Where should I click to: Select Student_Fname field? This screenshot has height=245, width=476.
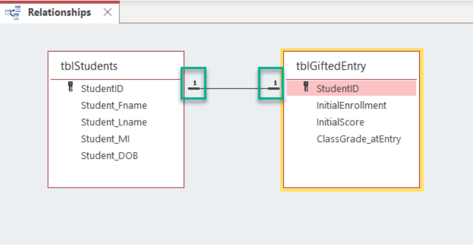point(114,105)
